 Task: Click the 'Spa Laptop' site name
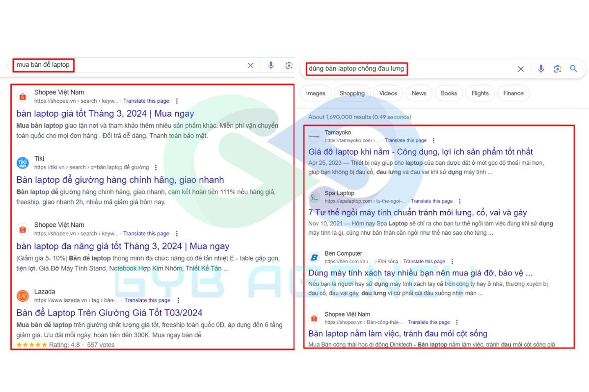339,193
